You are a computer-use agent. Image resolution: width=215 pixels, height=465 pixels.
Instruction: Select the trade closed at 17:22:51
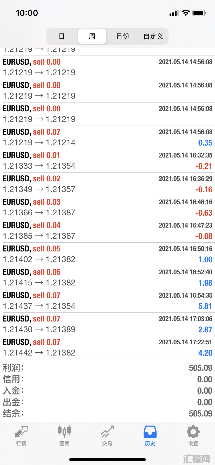click(107, 348)
